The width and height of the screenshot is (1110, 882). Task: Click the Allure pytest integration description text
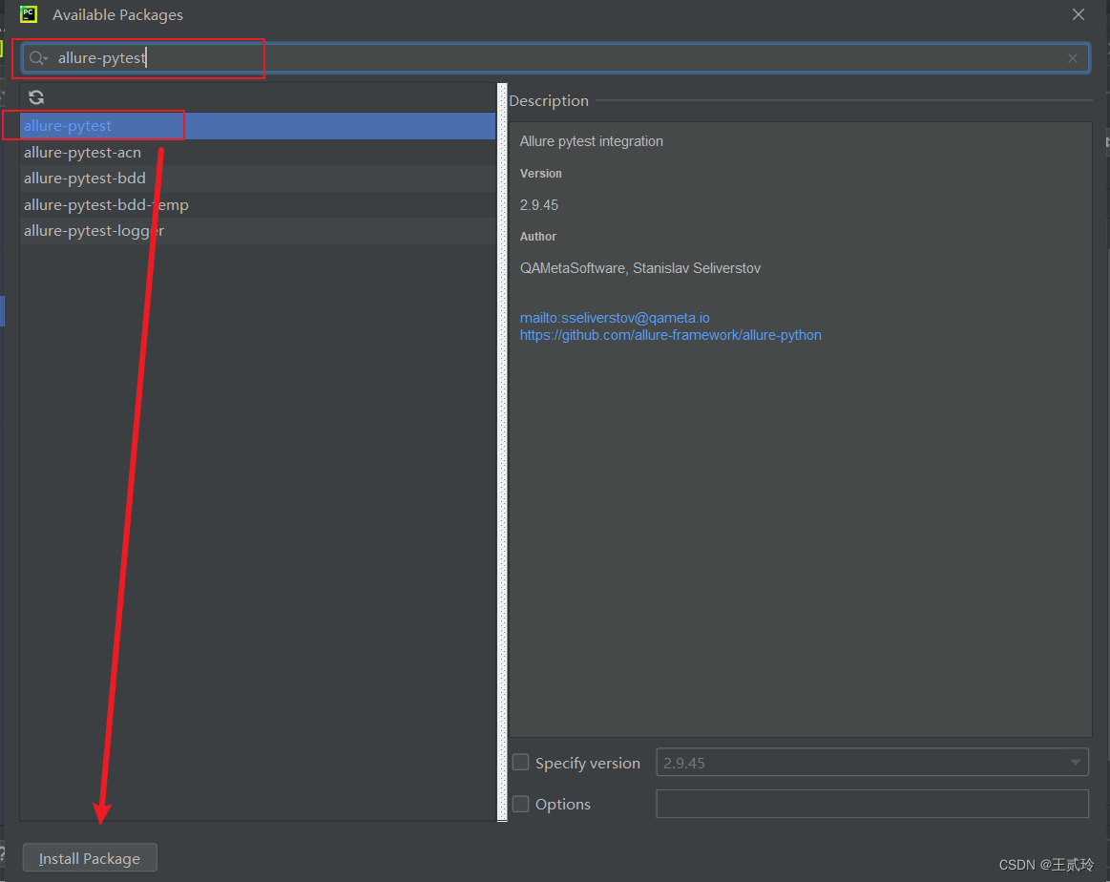point(591,141)
